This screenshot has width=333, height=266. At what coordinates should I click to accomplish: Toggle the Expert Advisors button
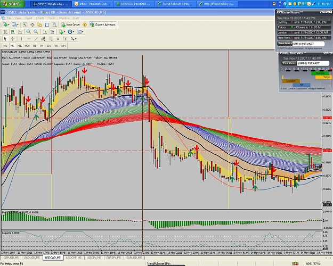pos(103,25)
